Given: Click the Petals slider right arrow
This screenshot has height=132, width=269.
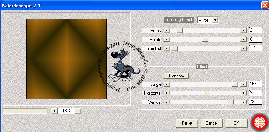Looking at the screenshot, I should [x=243, y=30].
